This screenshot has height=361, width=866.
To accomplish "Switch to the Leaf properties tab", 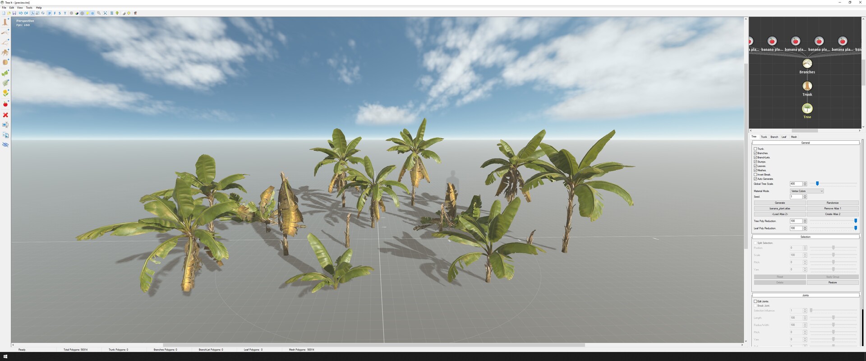I will [784, 137].
